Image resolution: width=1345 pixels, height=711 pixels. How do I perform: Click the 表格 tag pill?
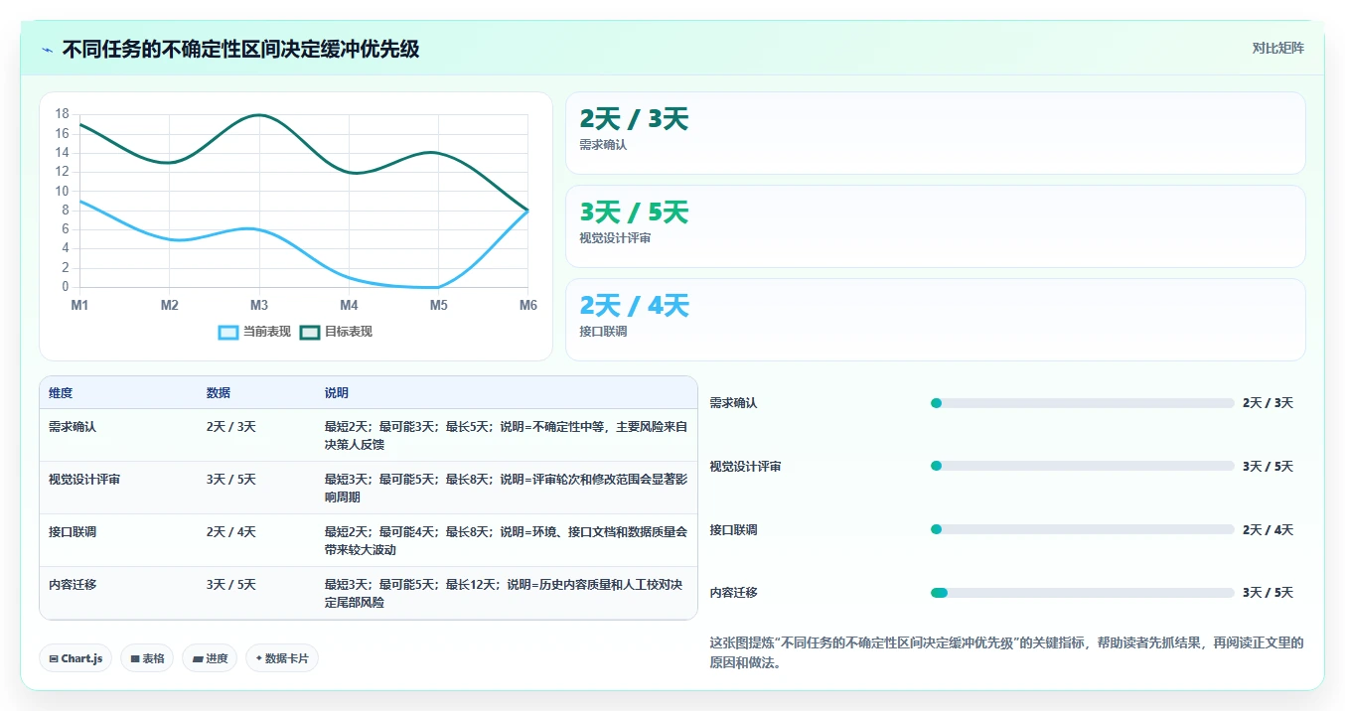(x=147, y=658)
